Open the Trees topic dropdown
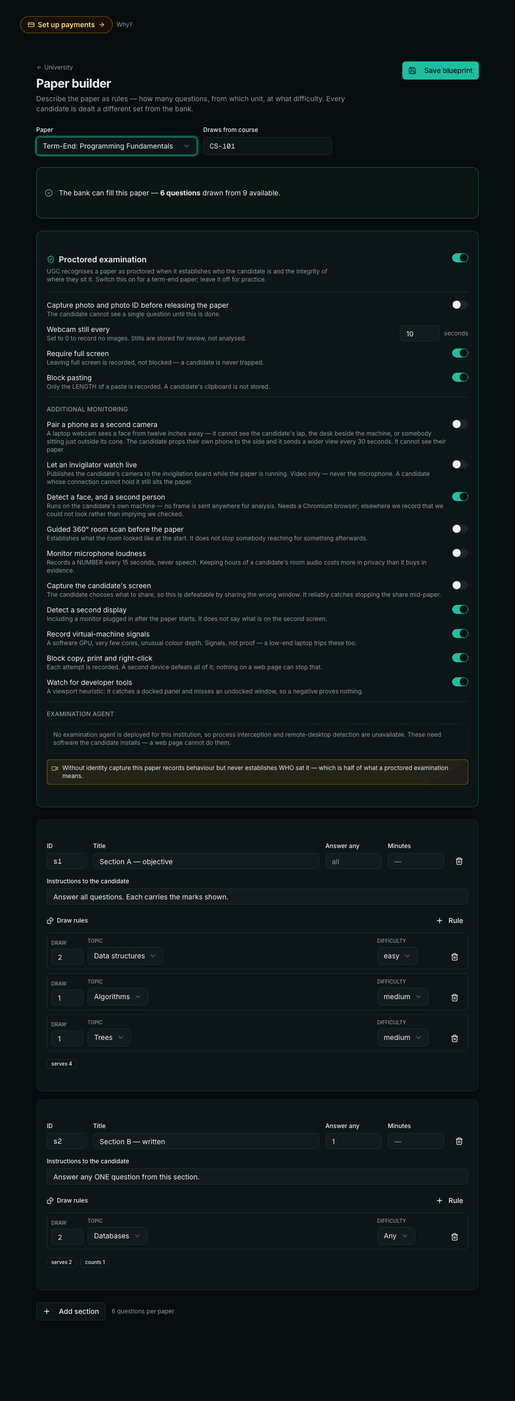 coord(109,1038)
